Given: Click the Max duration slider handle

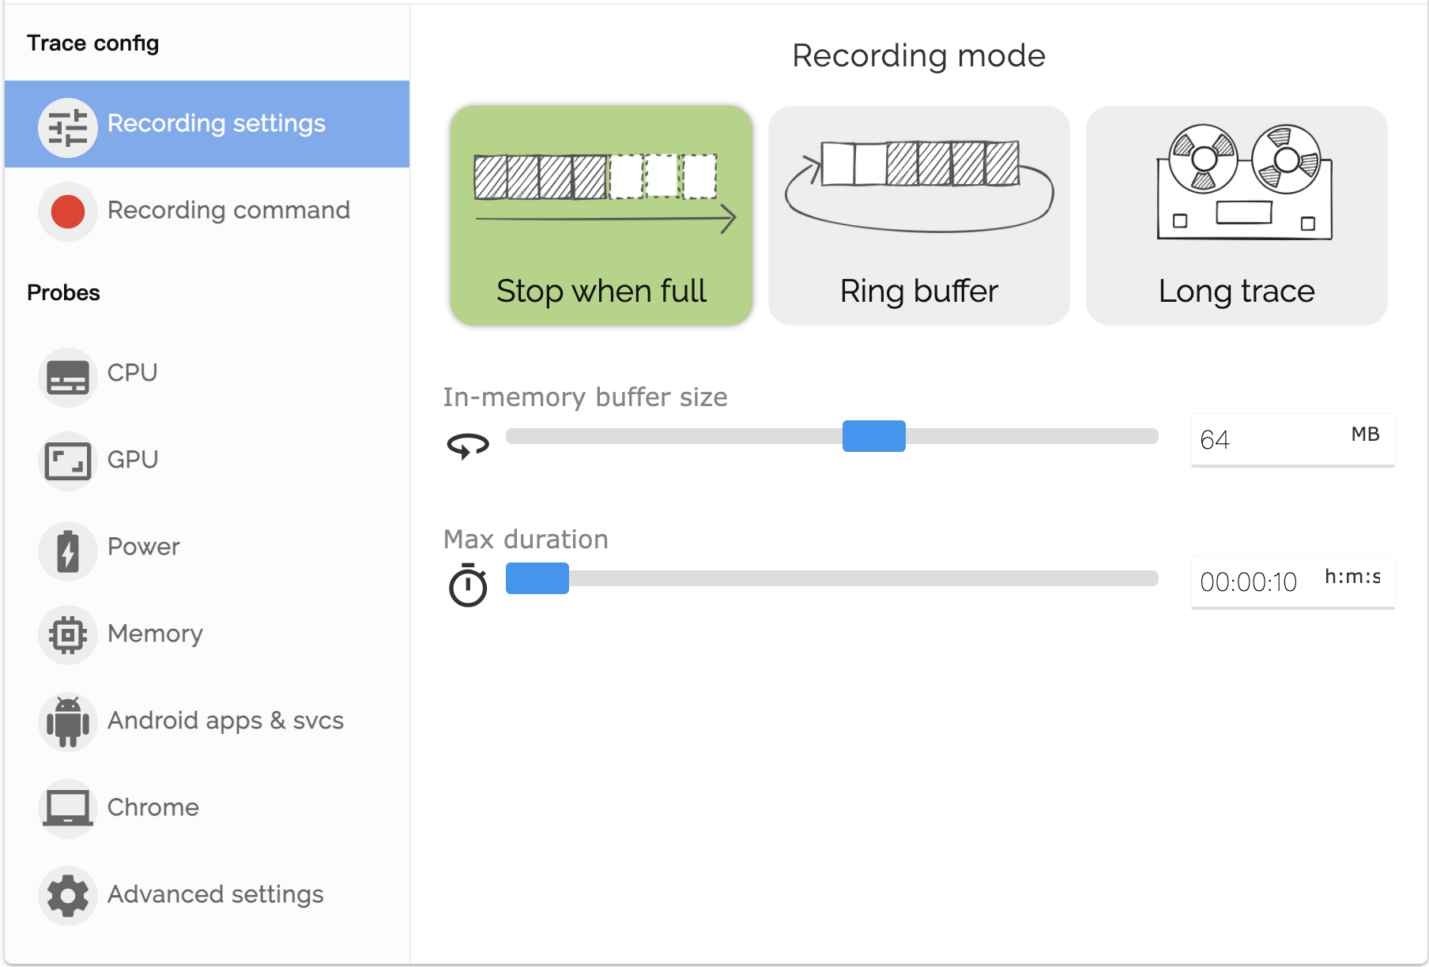Looking at the screenshot, I should tap(537, 578).
